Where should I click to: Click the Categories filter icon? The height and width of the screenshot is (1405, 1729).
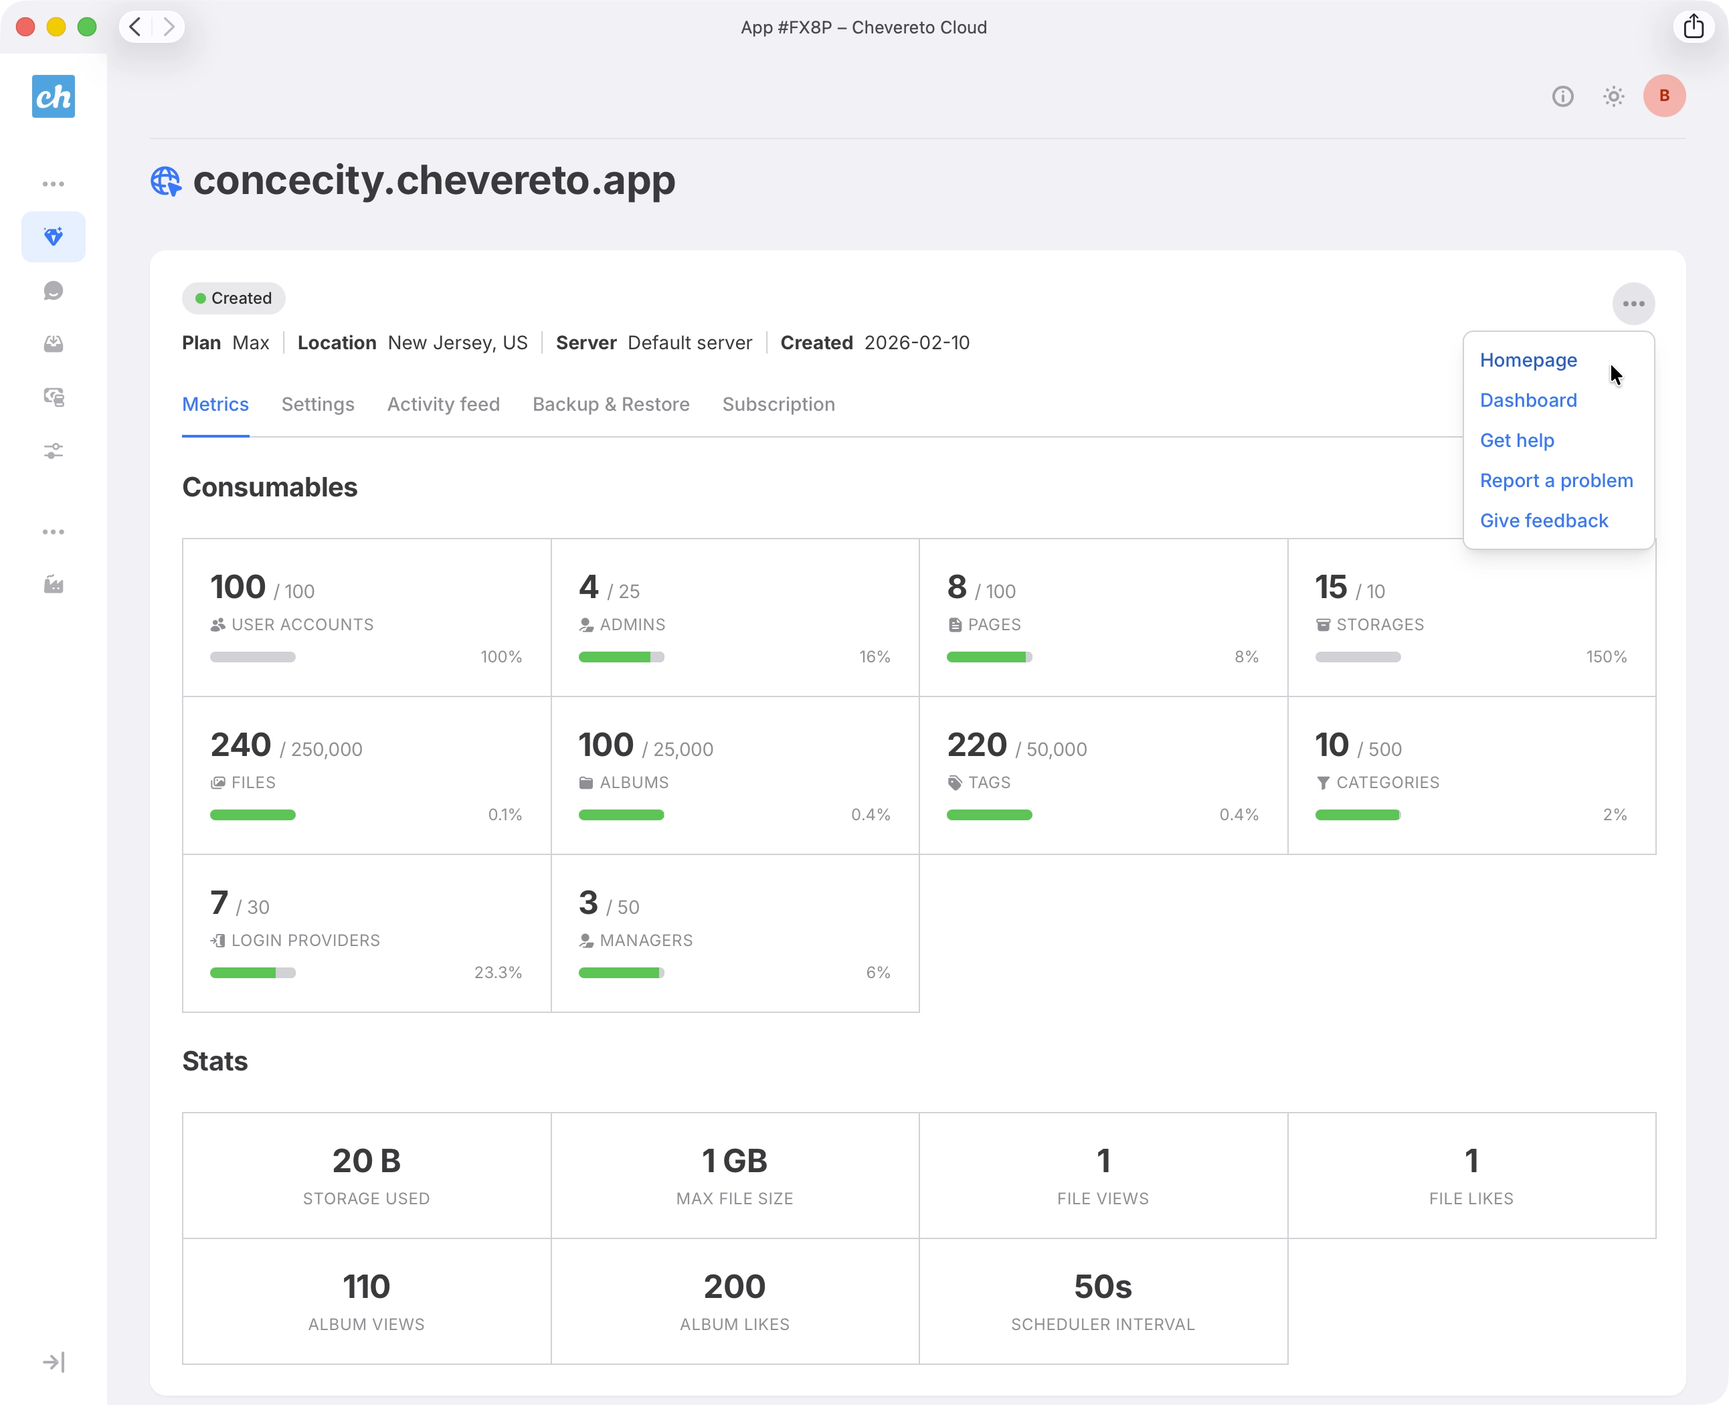click(1323, 783)
